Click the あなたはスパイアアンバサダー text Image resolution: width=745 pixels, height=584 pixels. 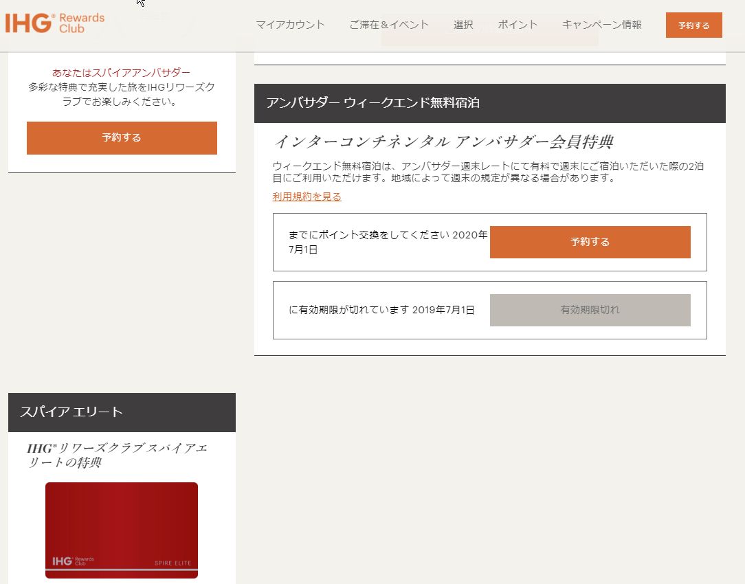121,73
